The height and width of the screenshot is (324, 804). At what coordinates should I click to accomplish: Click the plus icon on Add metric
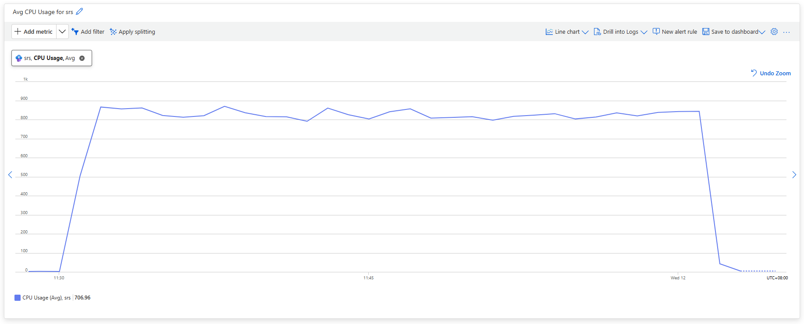pyautogui.click(x=18, y=32)
